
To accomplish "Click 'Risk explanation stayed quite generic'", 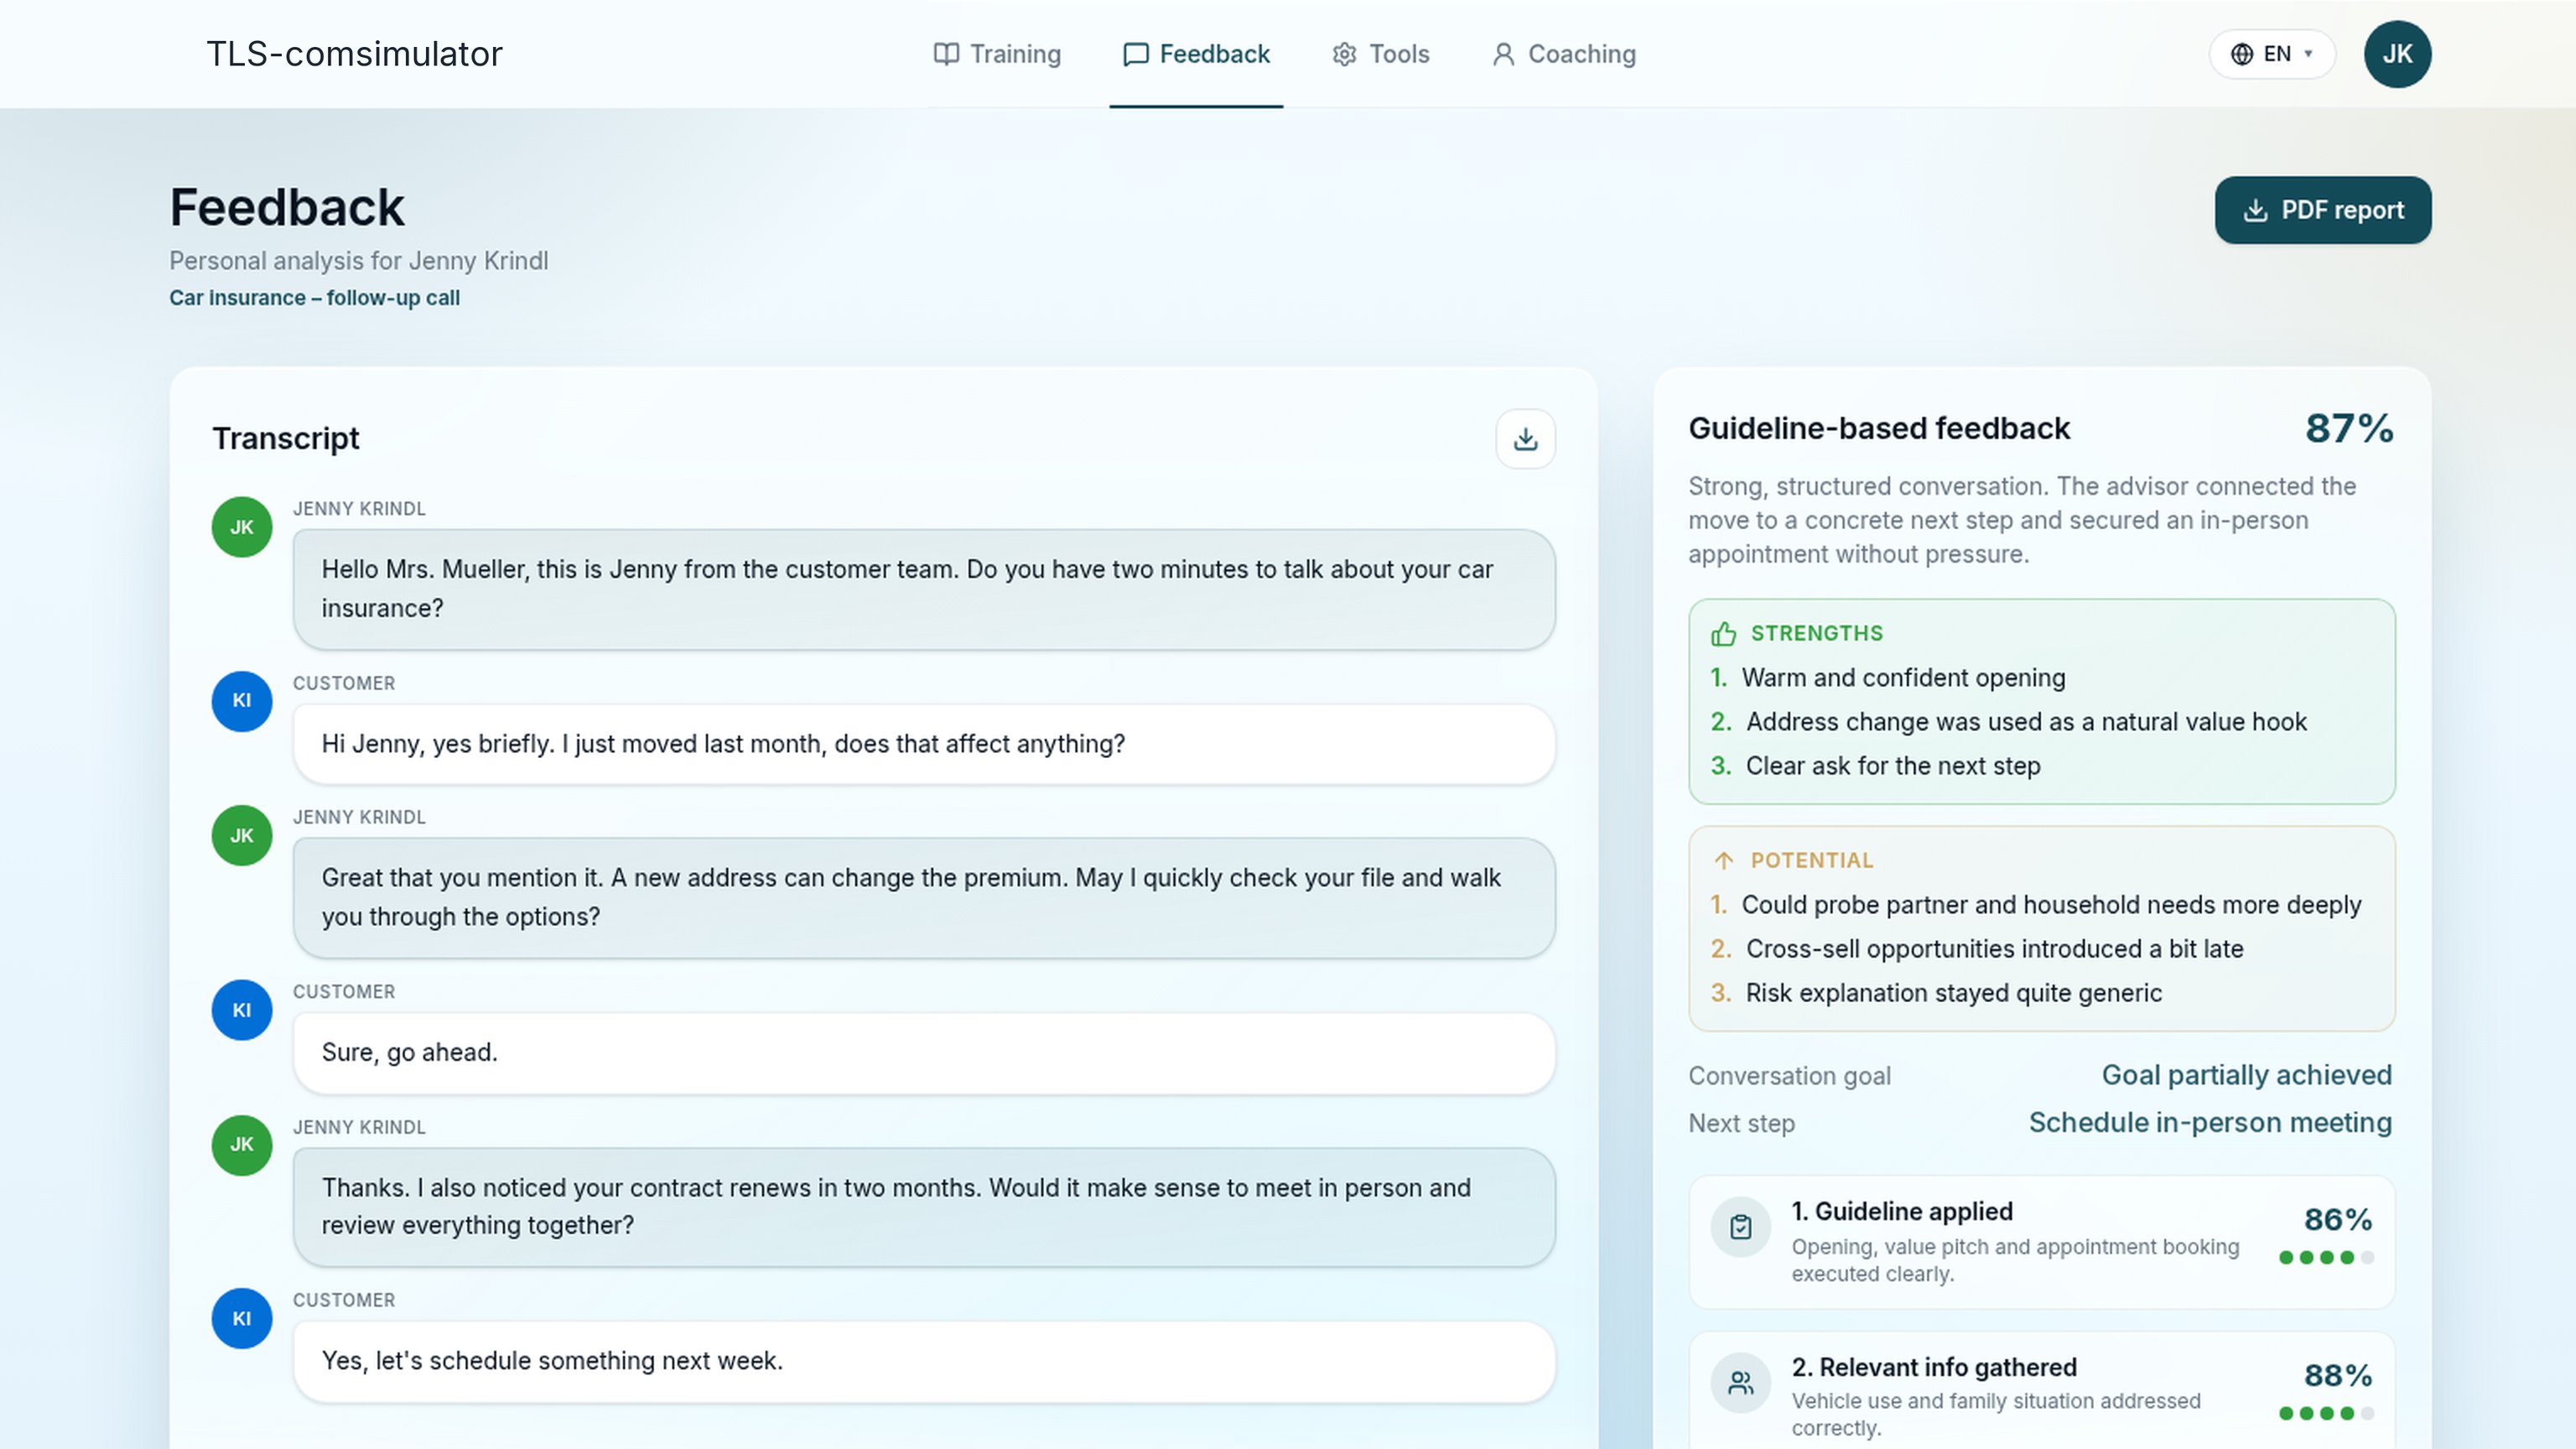I will (x=1953, y=993).
